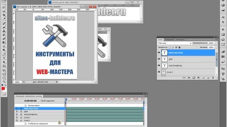Screen dimensions: 227x127
Task: Select the Dodge tool
Action: (4, 50)
